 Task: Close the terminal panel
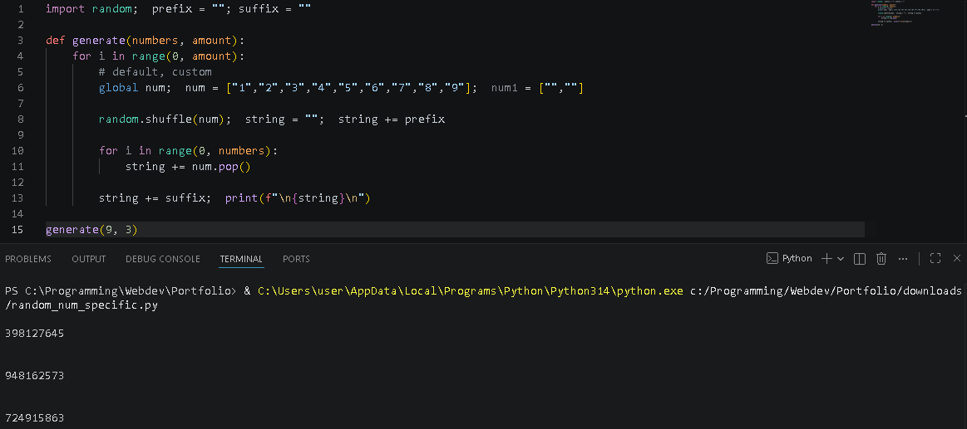[x=957, y=259]
